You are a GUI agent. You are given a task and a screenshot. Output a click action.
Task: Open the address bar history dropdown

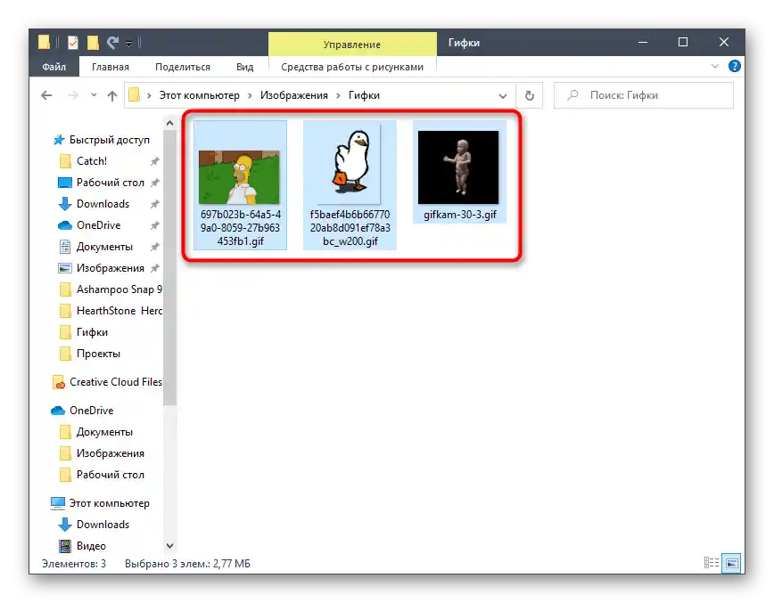[503, 95]
